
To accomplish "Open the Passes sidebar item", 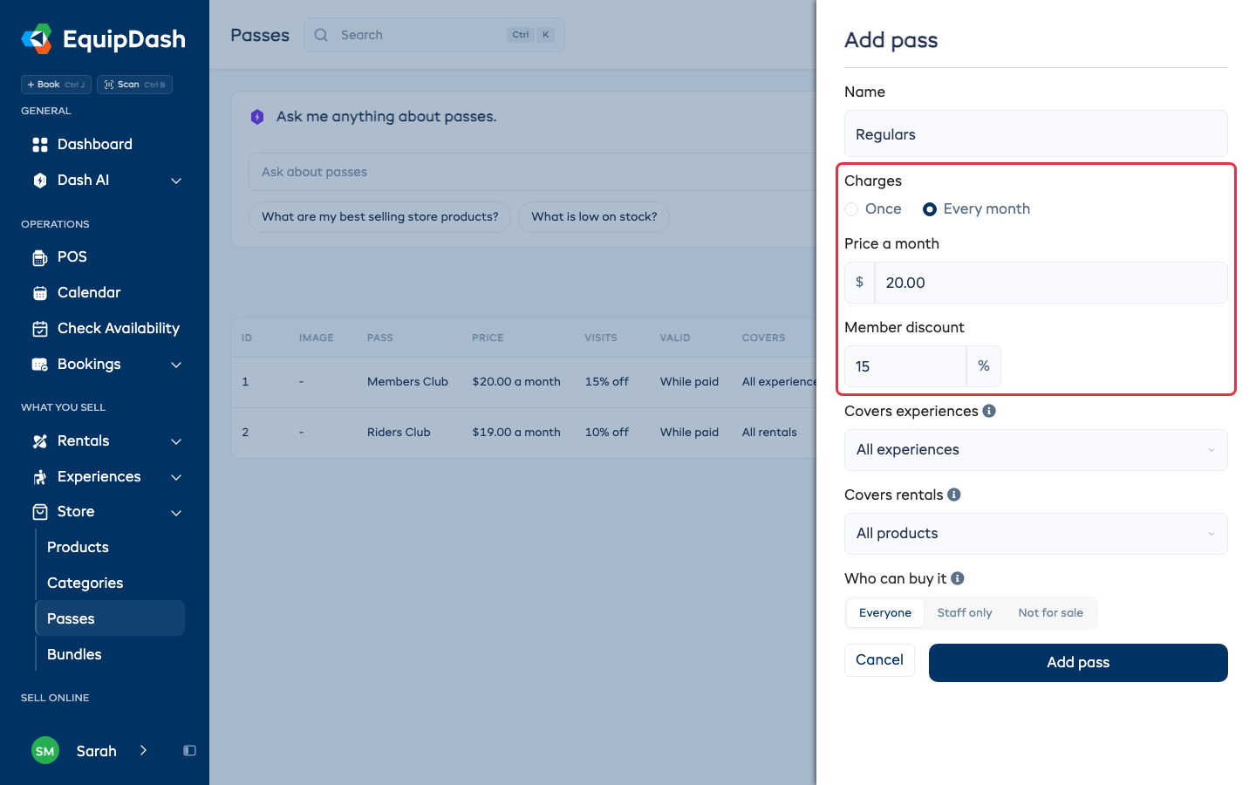I will [x=110, y=618].
